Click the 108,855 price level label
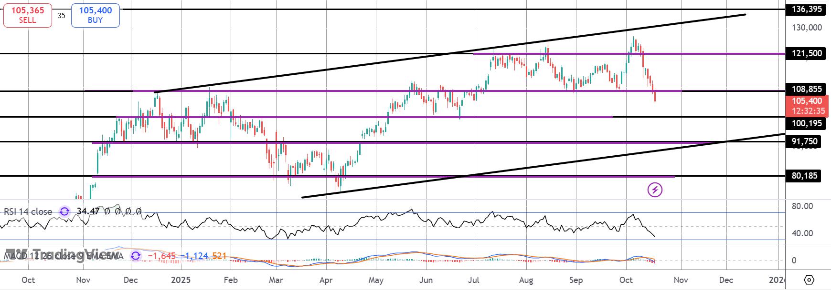 [x=807, y=89]
